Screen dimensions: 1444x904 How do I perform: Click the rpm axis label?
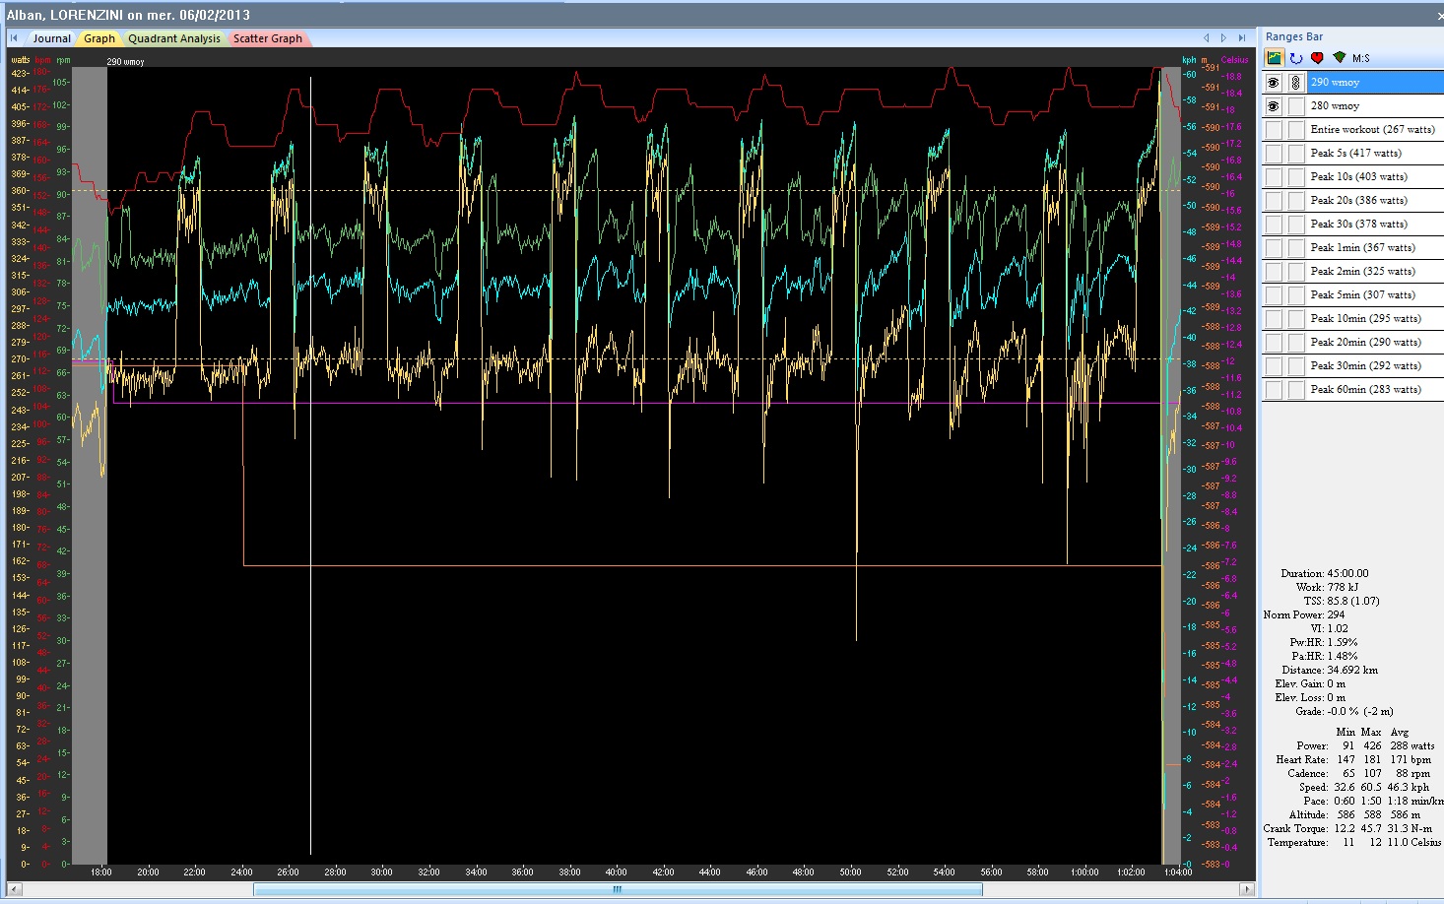pos(63,60)
